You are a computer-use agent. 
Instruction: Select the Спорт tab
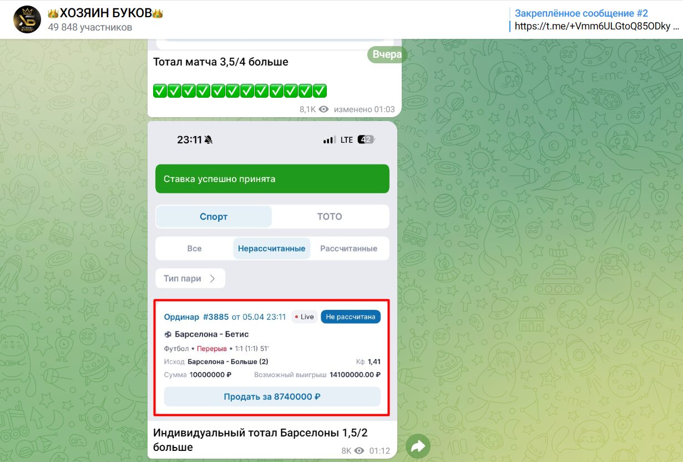[214, 217]
